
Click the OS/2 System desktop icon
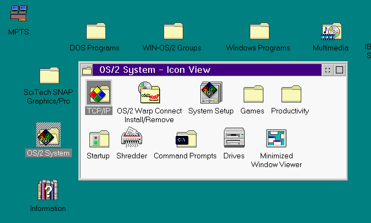click(48, 135)
